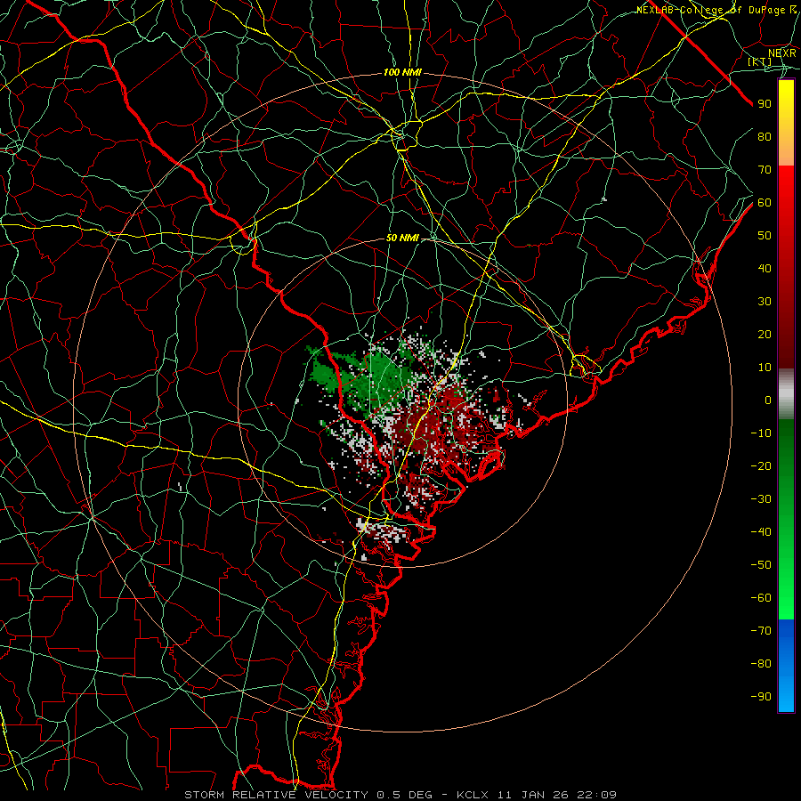Click the 11 JAN 26 date in the footer

tap(533, 795)
